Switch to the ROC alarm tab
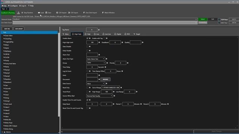239x134 pixels. point(127,34)
